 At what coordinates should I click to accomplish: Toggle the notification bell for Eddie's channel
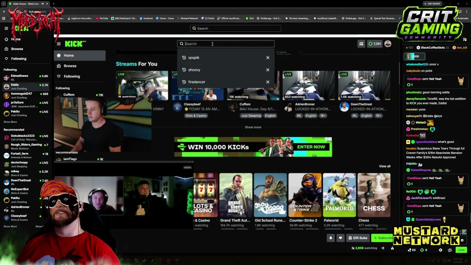pyautogui.click(x=330, y=238)
